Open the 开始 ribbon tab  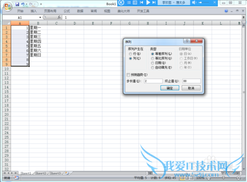[20, 11]
